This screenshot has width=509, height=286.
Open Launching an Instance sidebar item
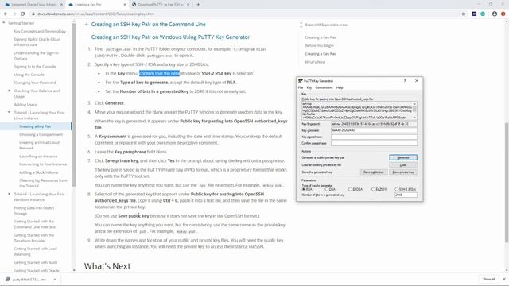click(x=38, y=157)
